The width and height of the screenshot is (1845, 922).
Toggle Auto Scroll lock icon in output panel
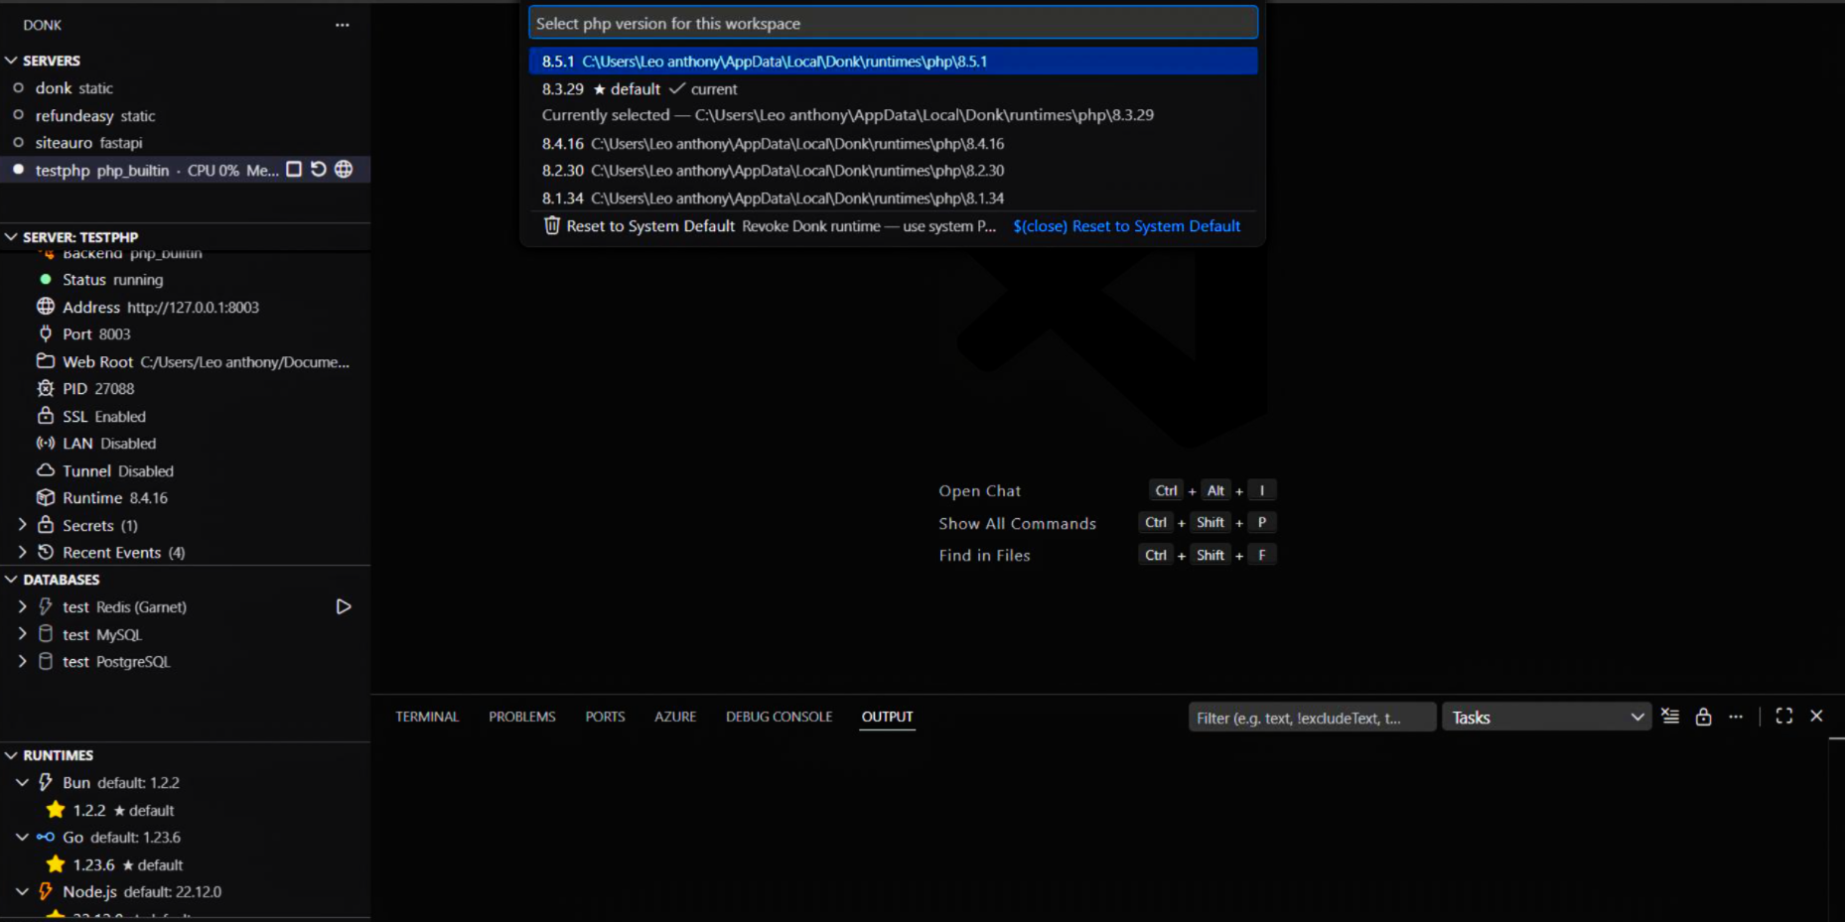point(1703,716)
